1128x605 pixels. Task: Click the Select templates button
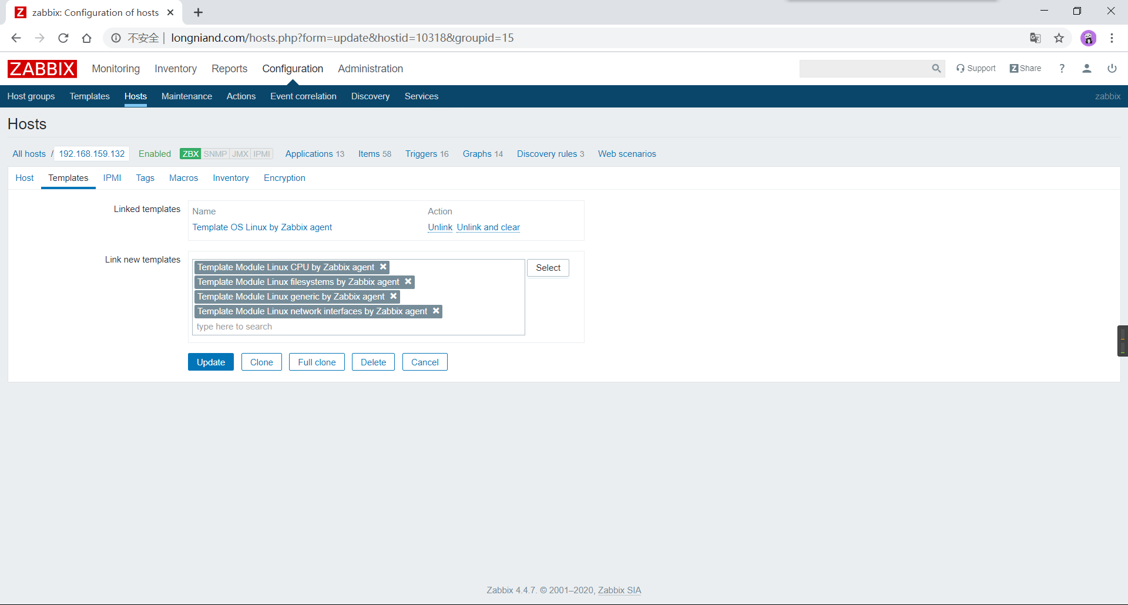(548, 268)
